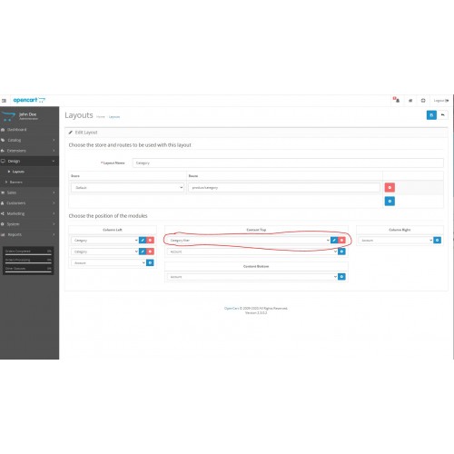Toggle sidebar with hamburger menu icon
The width and height of the screenshot is (454, 454).
pyautogui.click(x=4, y=101)
